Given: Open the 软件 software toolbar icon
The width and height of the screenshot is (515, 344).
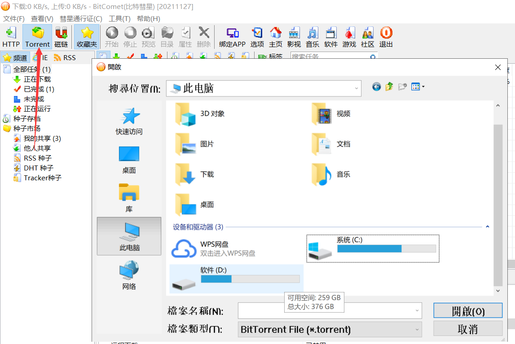Looking at the screenshot, I should [331, 37].
